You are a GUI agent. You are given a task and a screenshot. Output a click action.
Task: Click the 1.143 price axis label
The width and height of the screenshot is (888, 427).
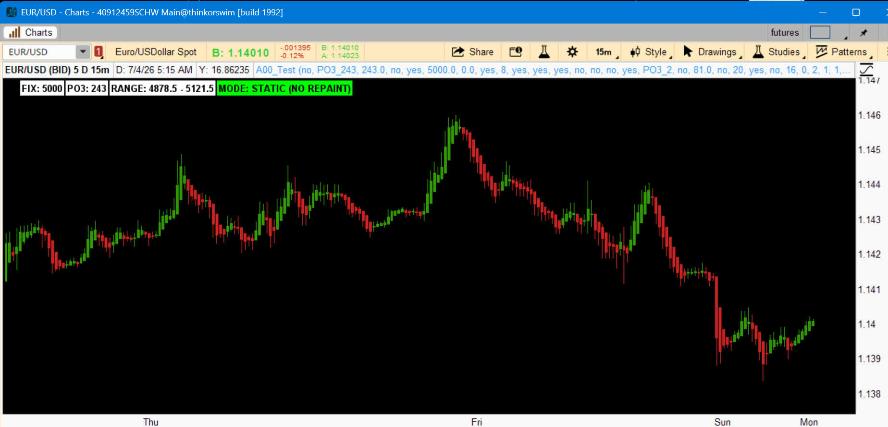click(869, 220)
